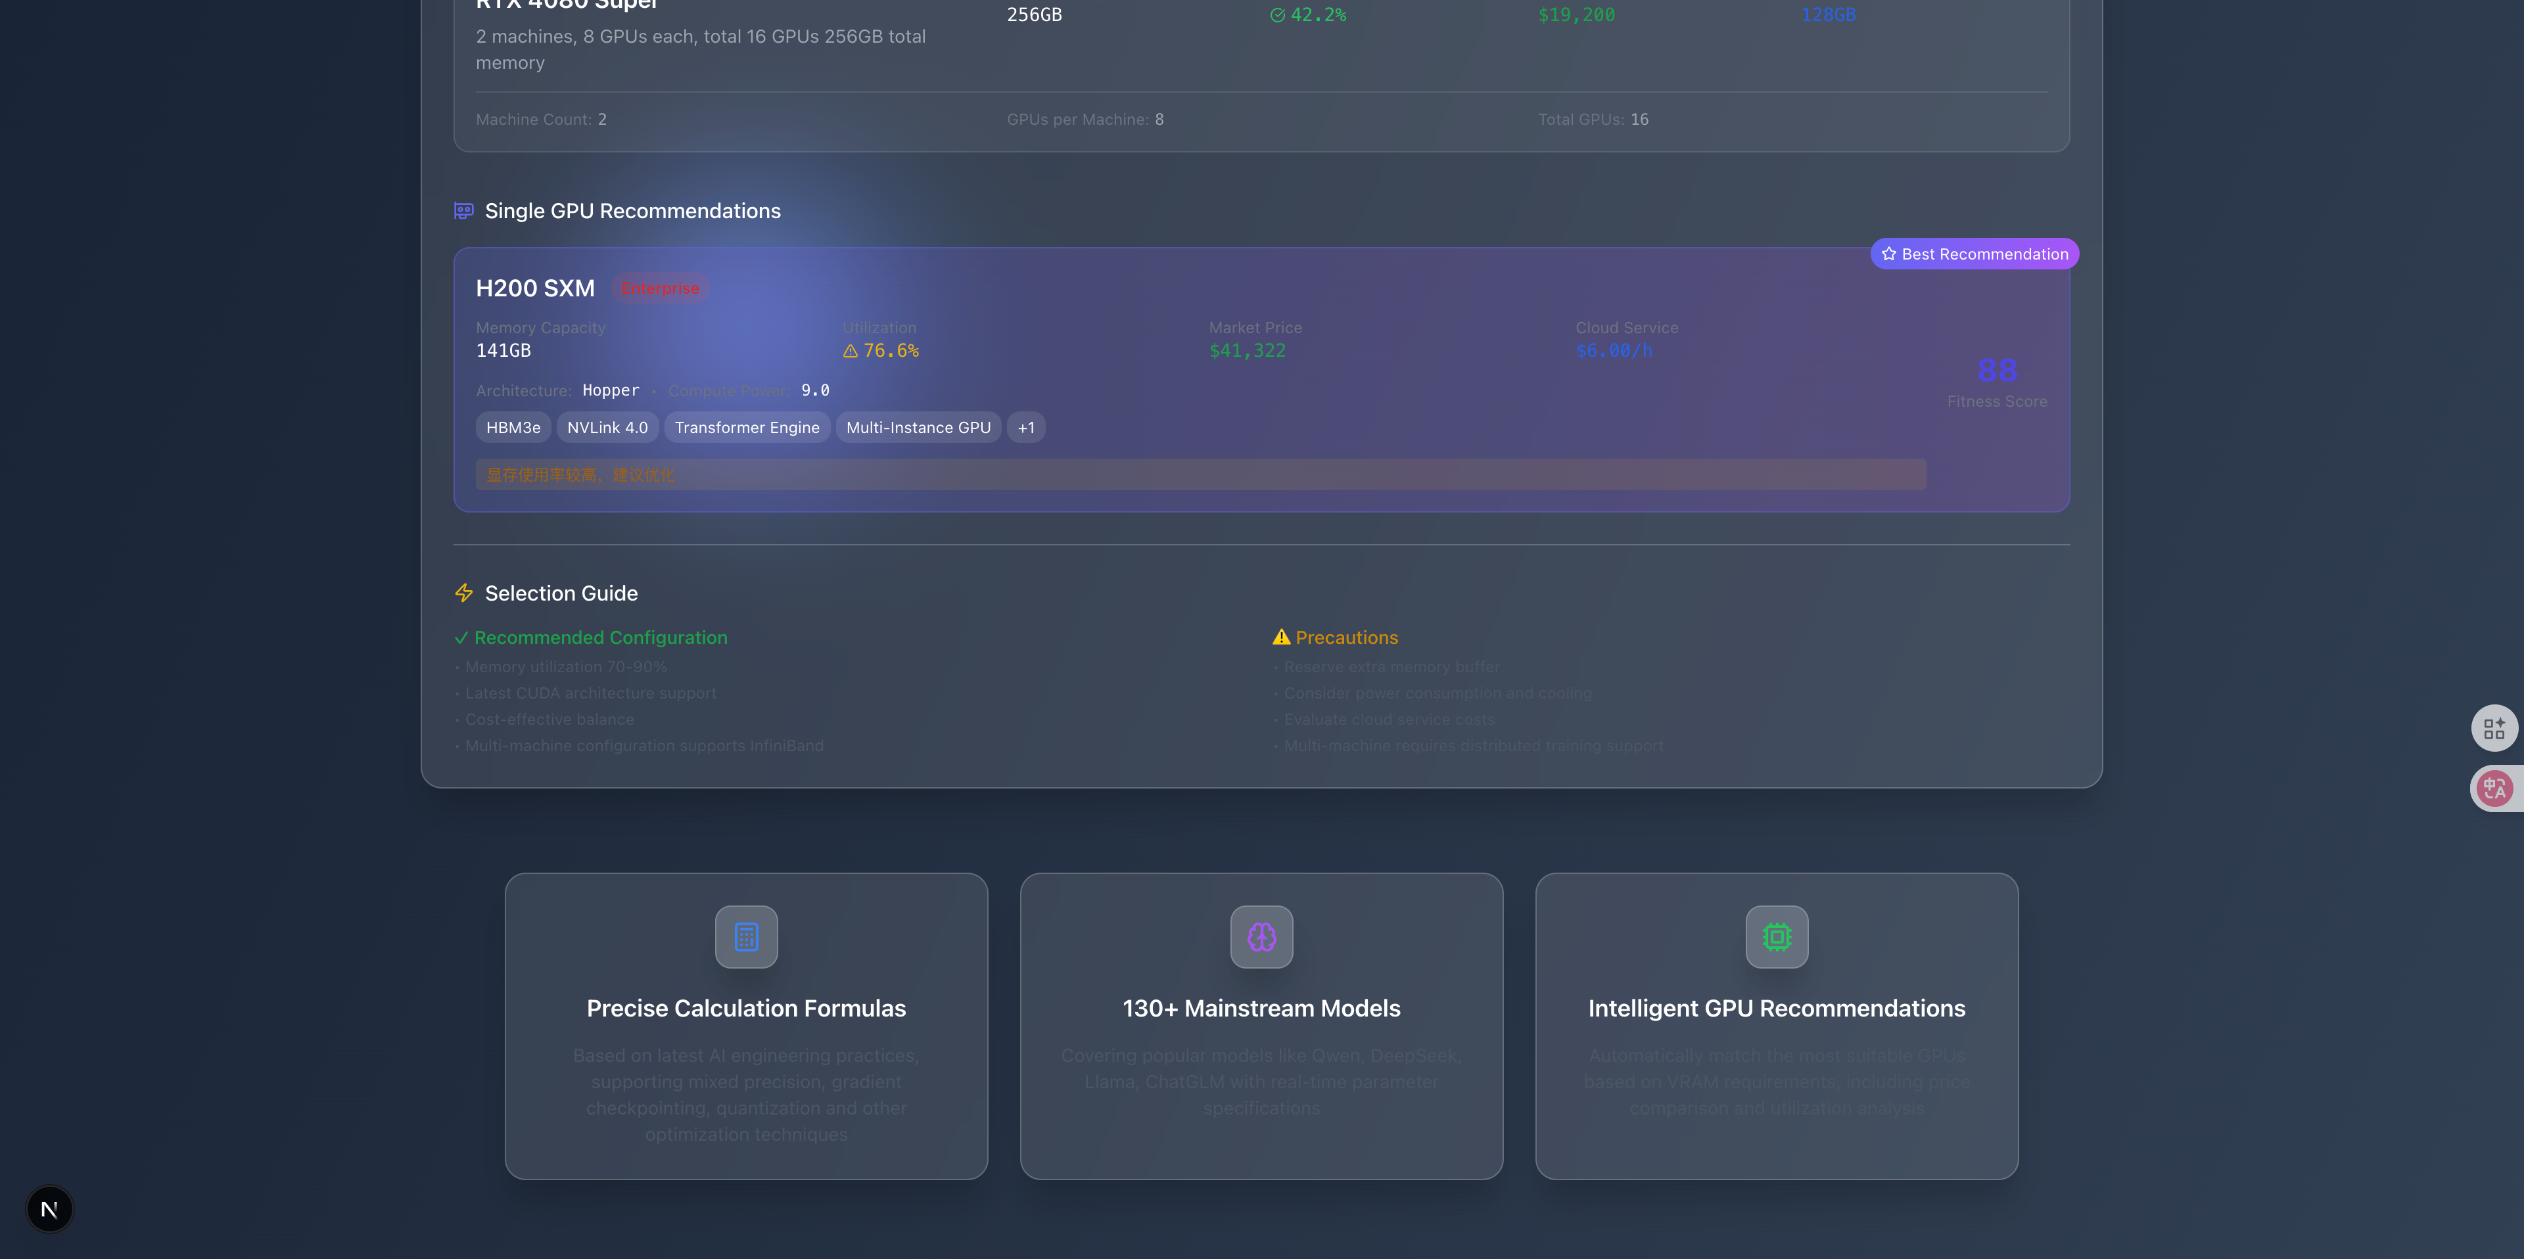The width and height of the screenshot is (2524, 1259).
Task: Click the 88 Fitness Score value
Action: [1997, 371]
